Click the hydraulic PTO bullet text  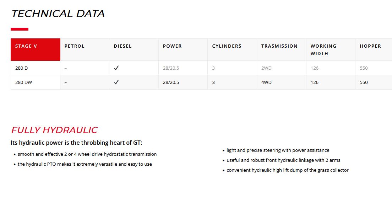pos(85,164)
